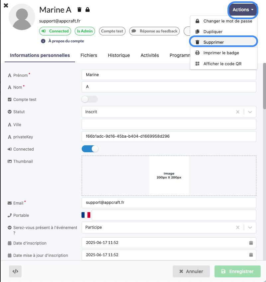This screenshot has width=266, height=282.
Task: Expand the Serez-vous présent dropdown arrow
Action: 250,227
